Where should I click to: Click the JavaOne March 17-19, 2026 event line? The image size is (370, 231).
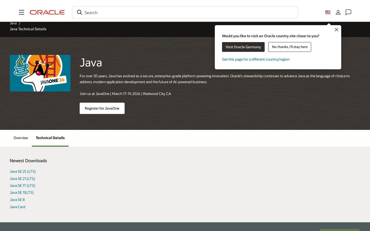click(x=125, y=94)
